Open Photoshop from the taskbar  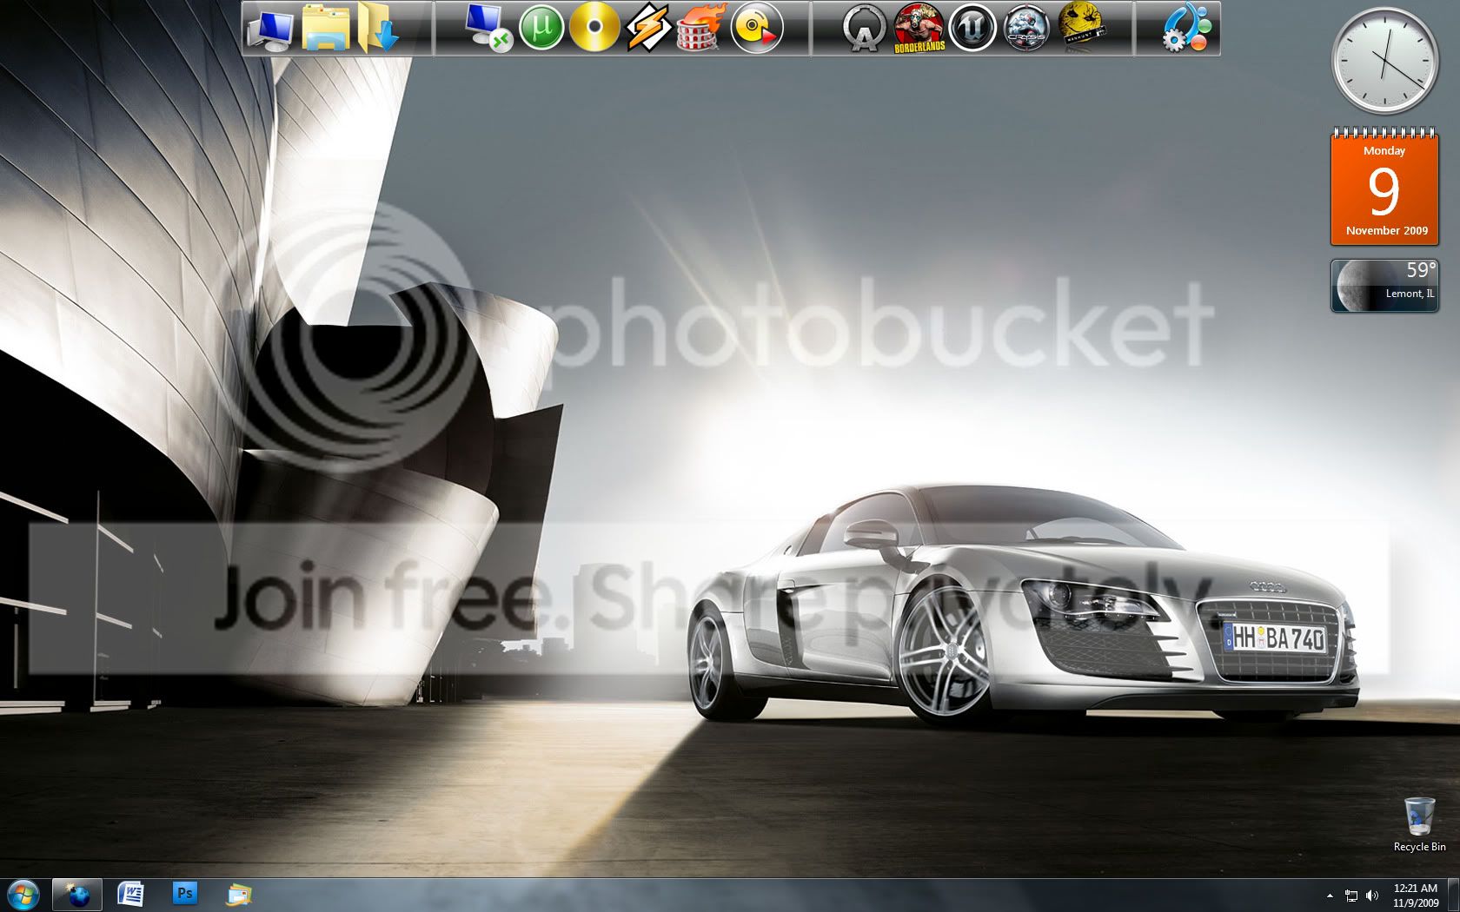pos(184,894)
